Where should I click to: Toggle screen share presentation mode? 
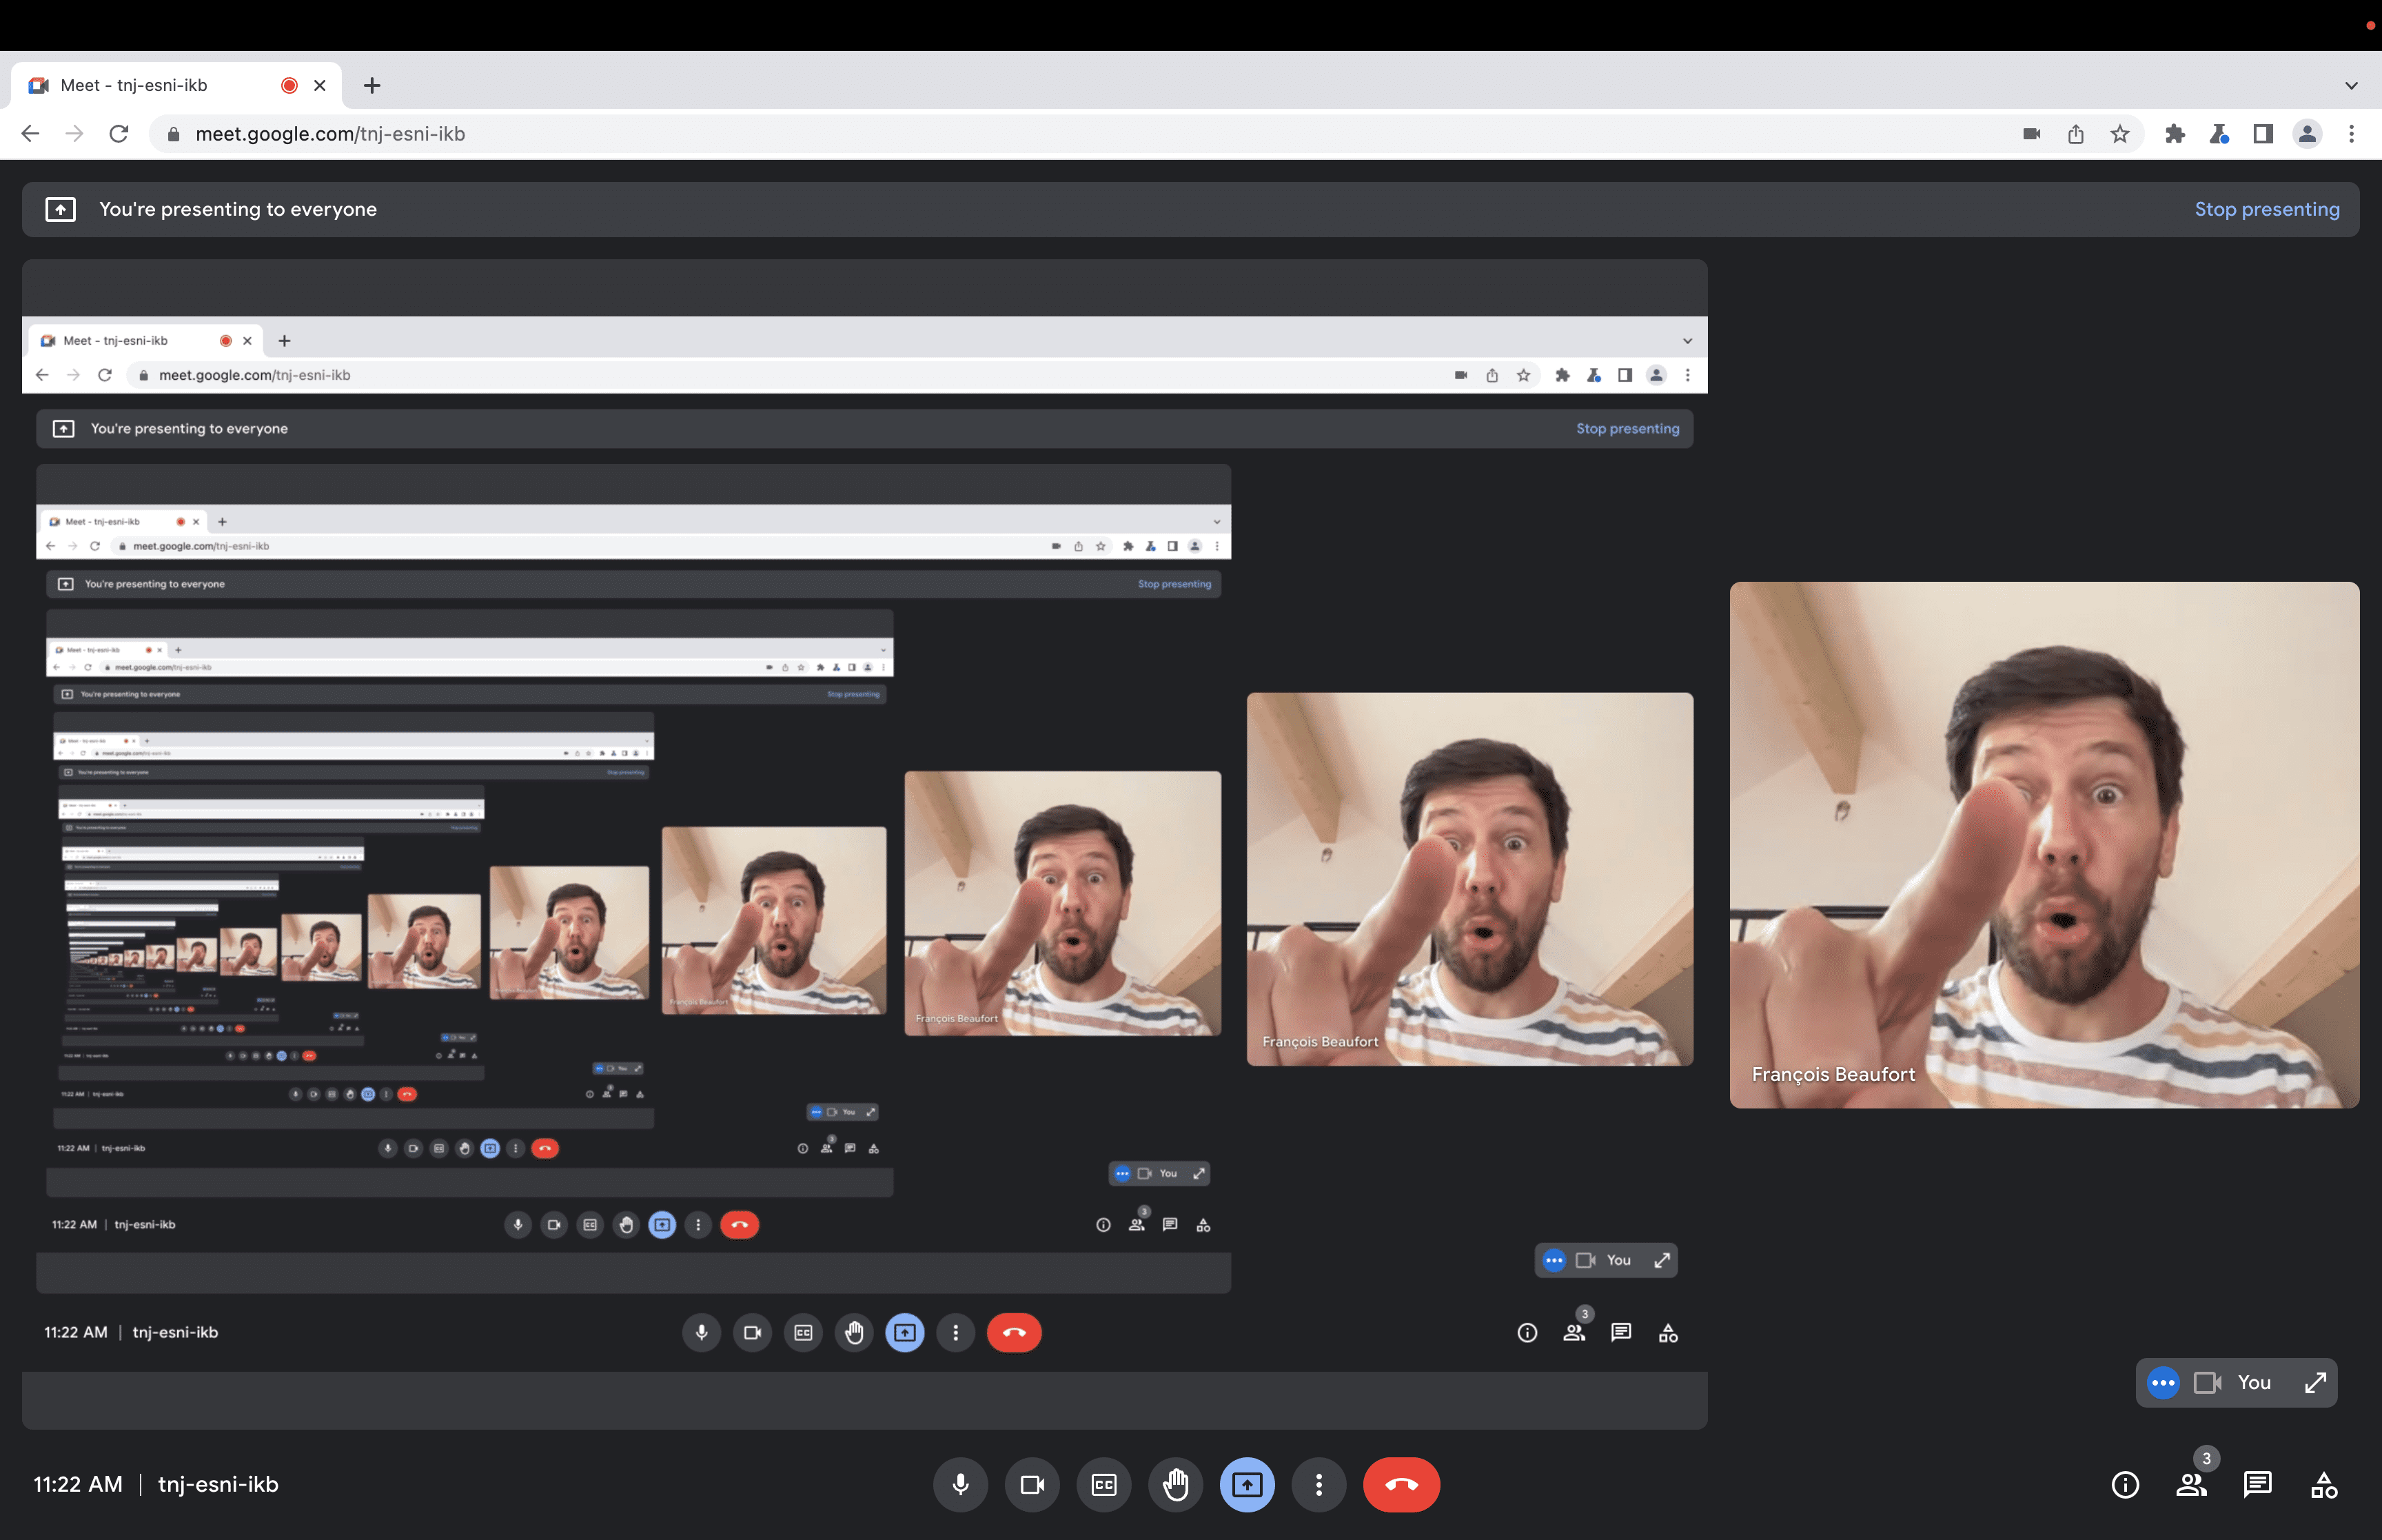[x=1247, y=1484]
